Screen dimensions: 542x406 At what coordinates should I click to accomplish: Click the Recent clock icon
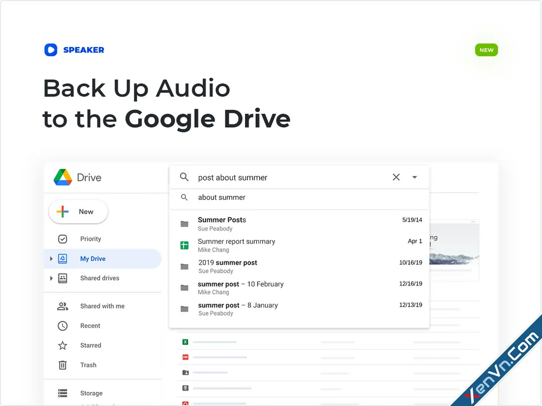pyautogui.click(x=62, y=326)
